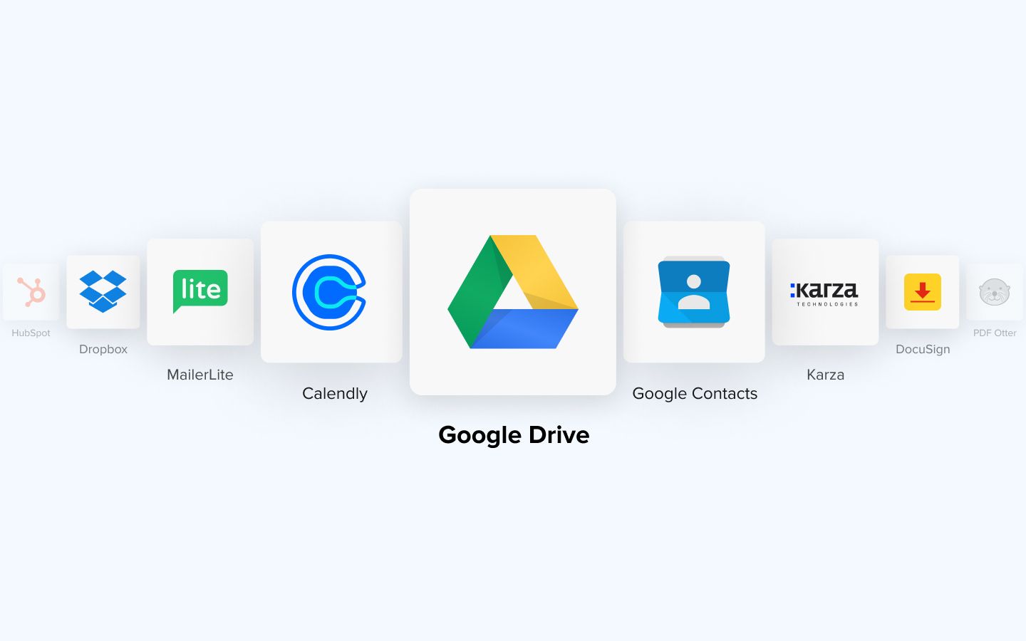Select the Google Drive icon

(x=513, y=292)
